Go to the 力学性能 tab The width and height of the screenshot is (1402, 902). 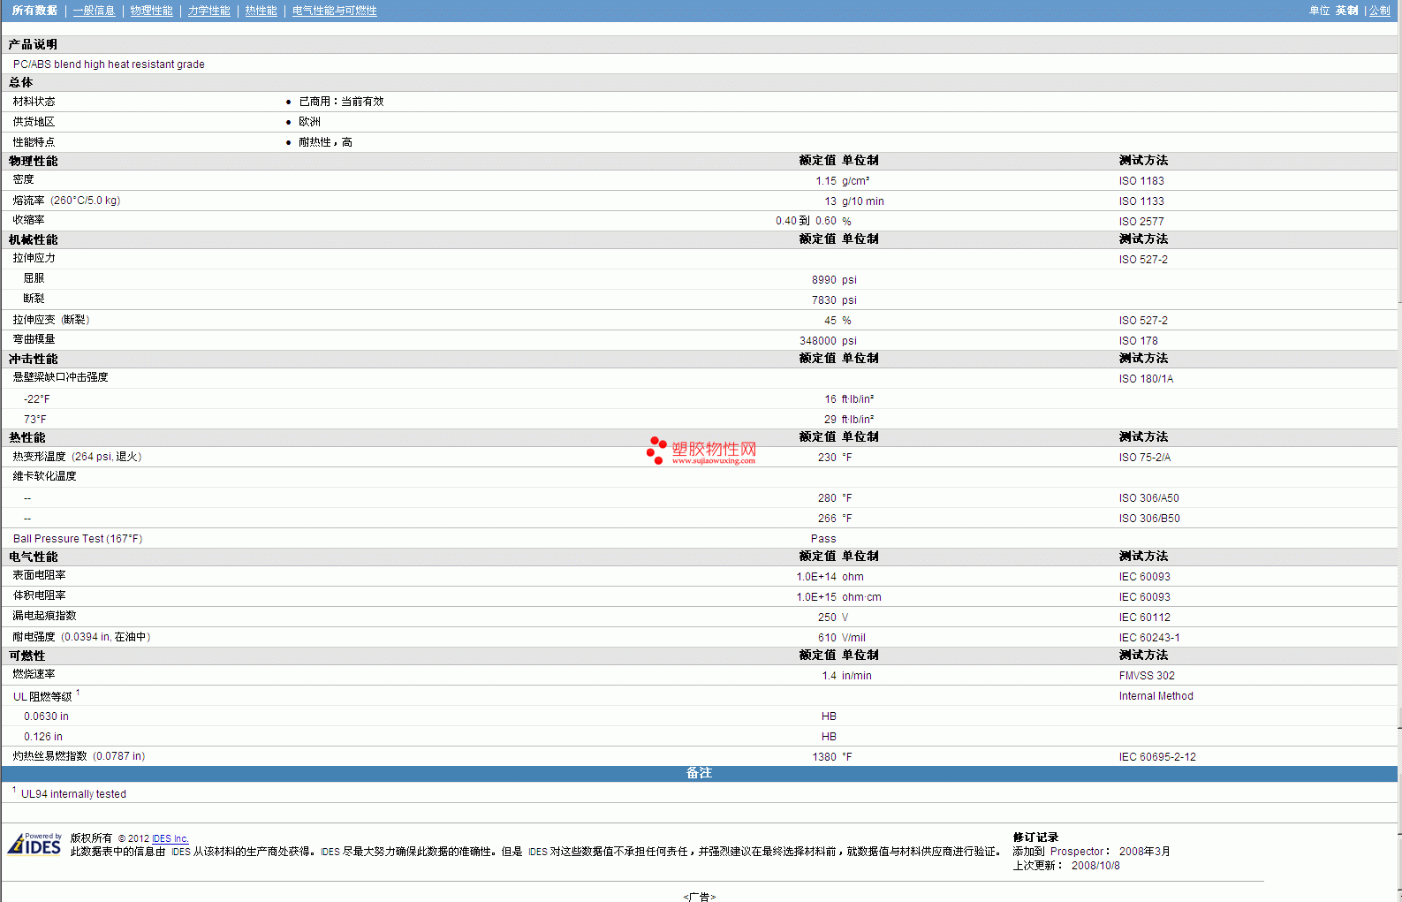point(208,11)
